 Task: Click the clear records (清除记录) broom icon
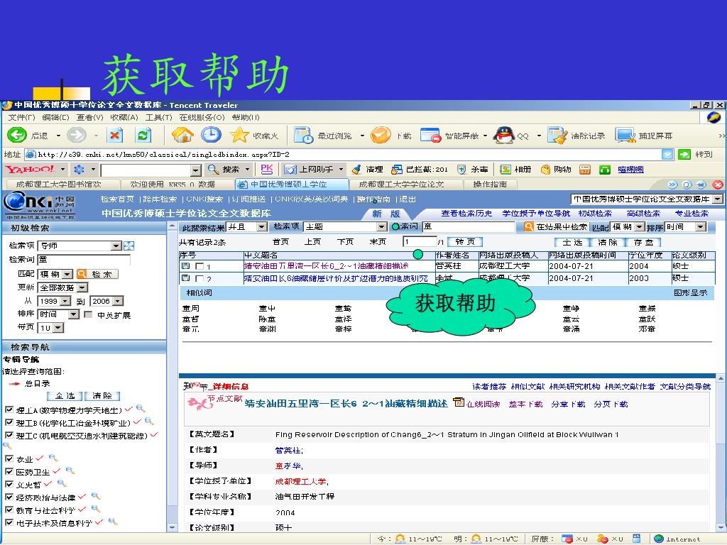(x=557, y=136)
